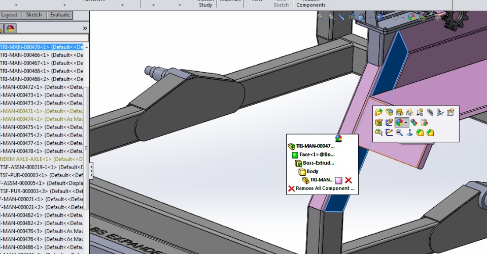
Task: Open the dropdown arrow beside View Orientation cube
Action: [370, 17]
